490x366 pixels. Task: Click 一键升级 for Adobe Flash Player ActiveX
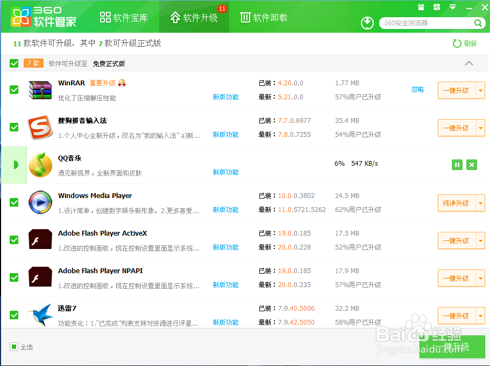[x=457, y=240]
